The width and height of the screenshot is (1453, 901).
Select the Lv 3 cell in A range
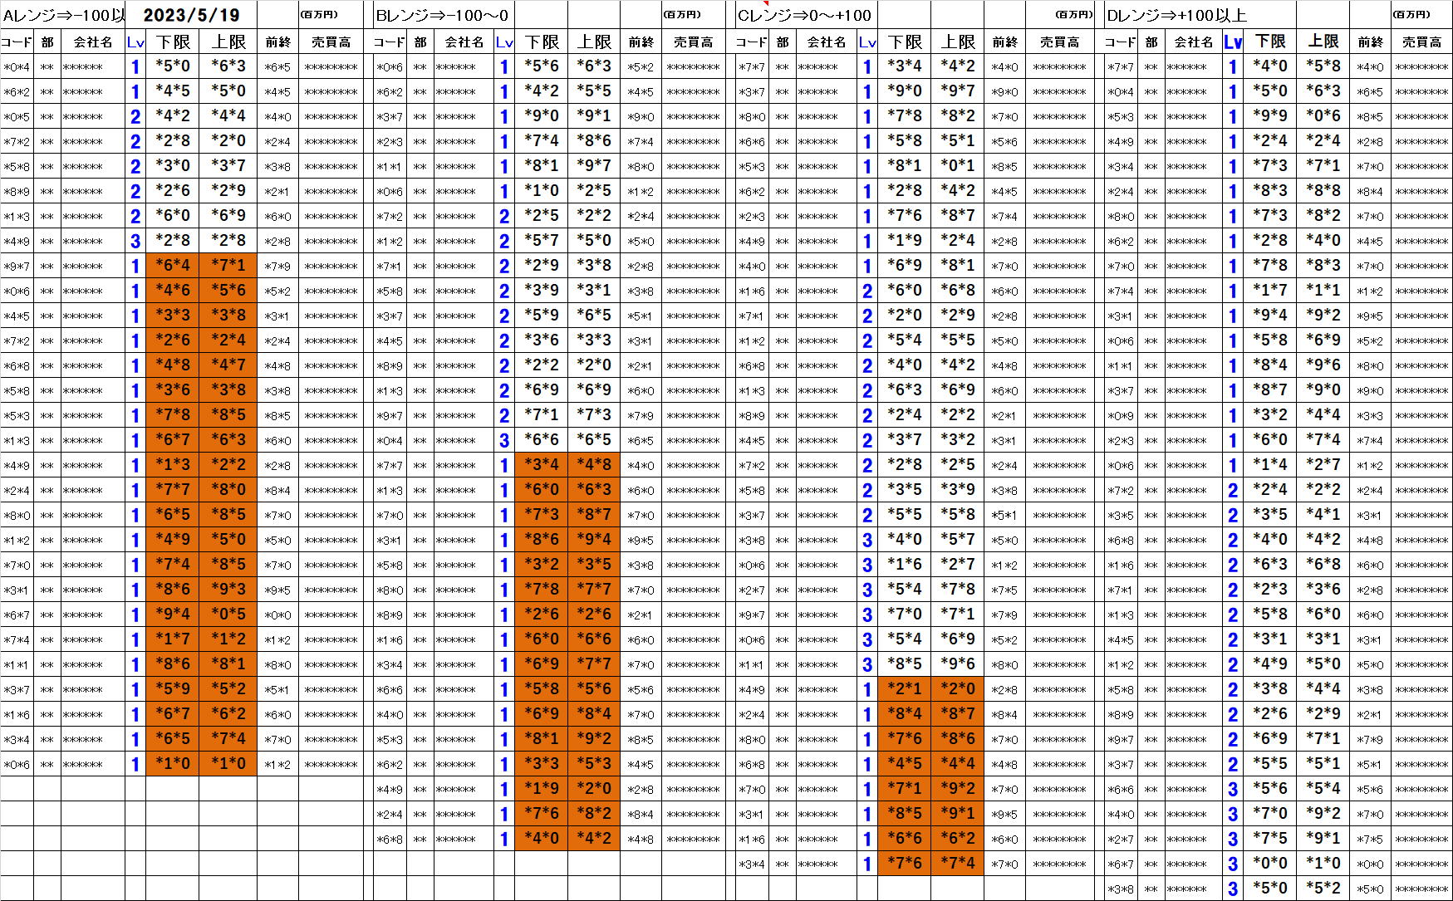[135, 242]
